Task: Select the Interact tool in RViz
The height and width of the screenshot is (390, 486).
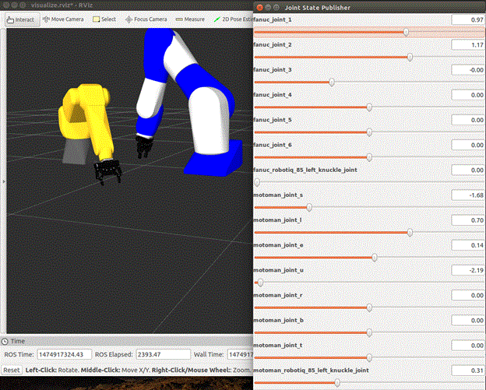Action: click(x=22, y=19)
